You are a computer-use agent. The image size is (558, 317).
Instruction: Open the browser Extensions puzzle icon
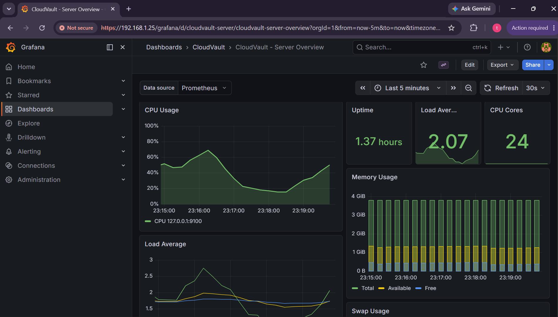click(473, 28)
